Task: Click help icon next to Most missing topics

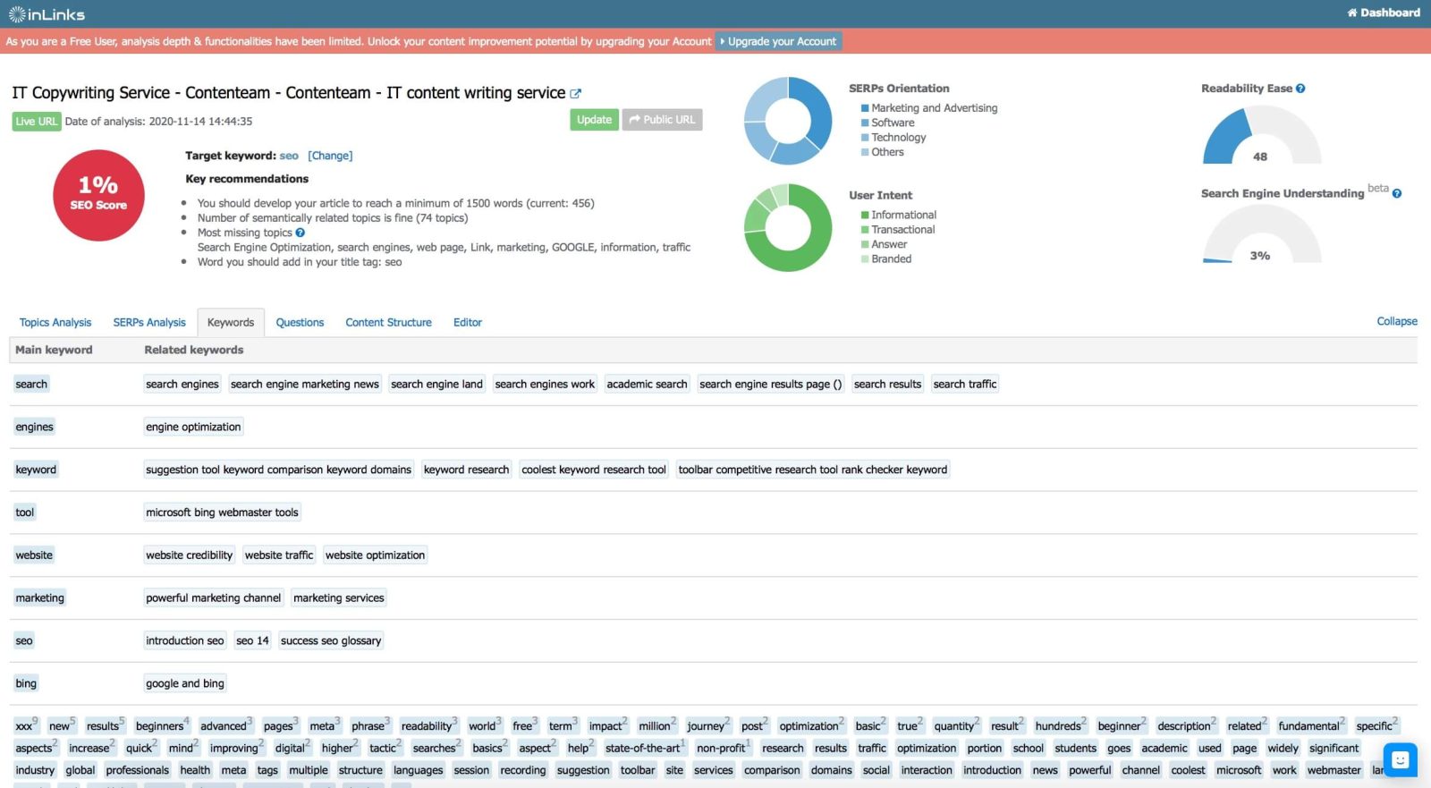Action: pyautogui.click(x=301, y=233)
